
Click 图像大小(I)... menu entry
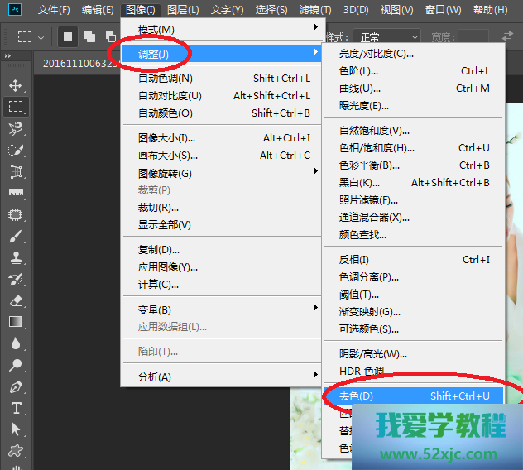coord(167,138)
